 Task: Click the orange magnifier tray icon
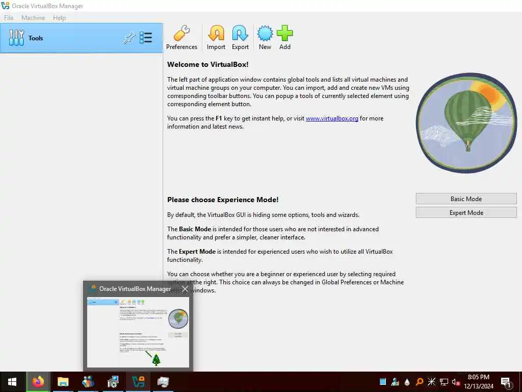[420, 382]
